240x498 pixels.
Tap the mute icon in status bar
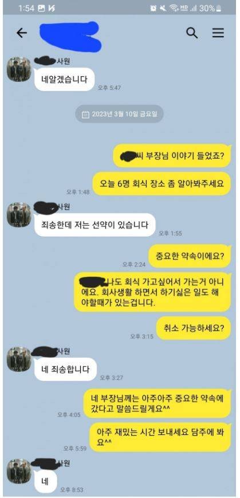(163, 9)
